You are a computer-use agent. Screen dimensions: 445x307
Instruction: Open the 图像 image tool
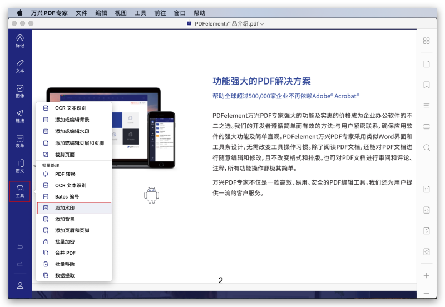pos(20,91)
